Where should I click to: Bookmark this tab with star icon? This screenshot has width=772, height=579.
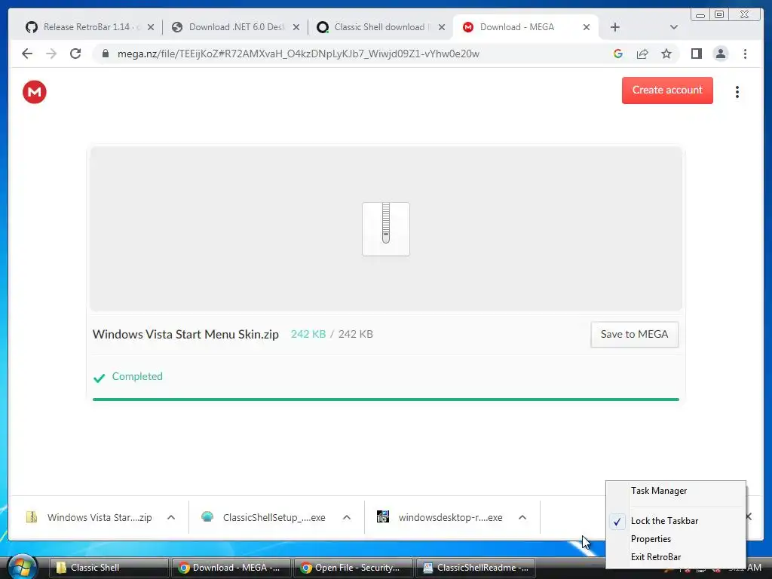click(x=666, y=54)
